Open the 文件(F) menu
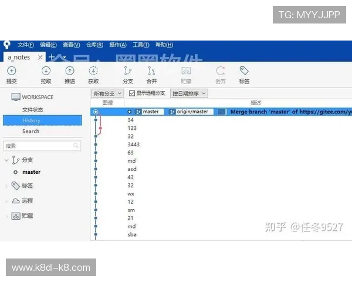The width and height of the screenshot is (352, 282). [26, 45]
